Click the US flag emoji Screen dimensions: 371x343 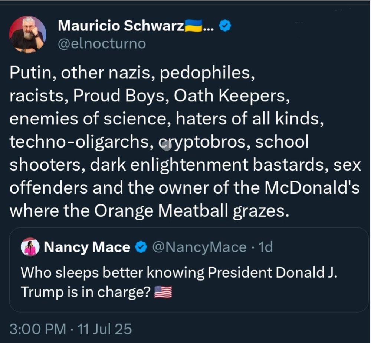click(163, 293)
